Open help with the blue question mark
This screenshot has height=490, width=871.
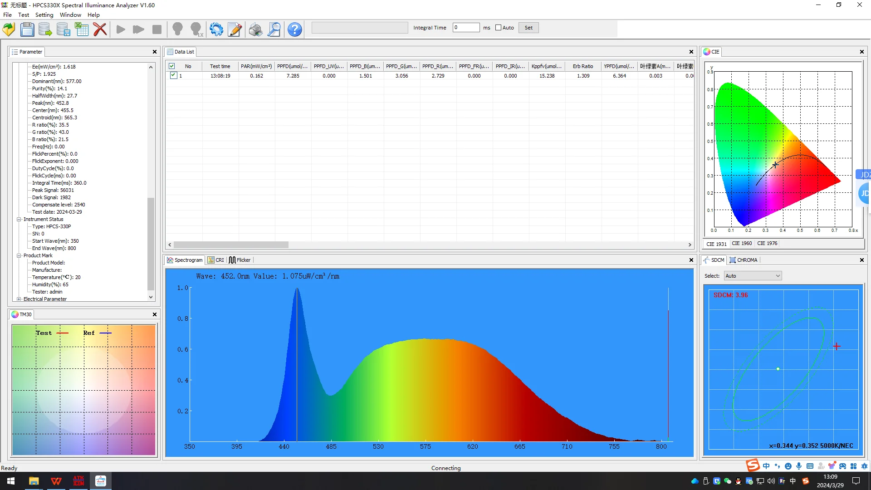point(294,29)
